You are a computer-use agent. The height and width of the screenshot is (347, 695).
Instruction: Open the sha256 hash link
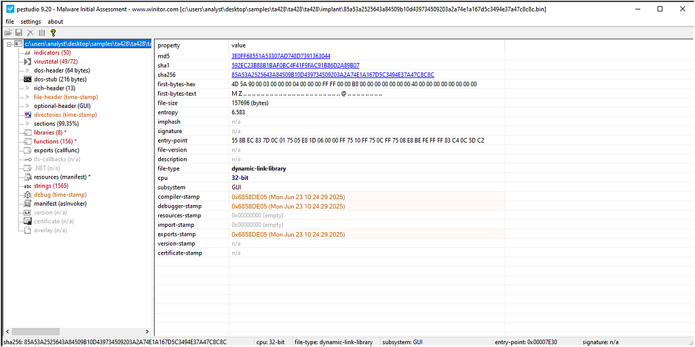[333, 75]
